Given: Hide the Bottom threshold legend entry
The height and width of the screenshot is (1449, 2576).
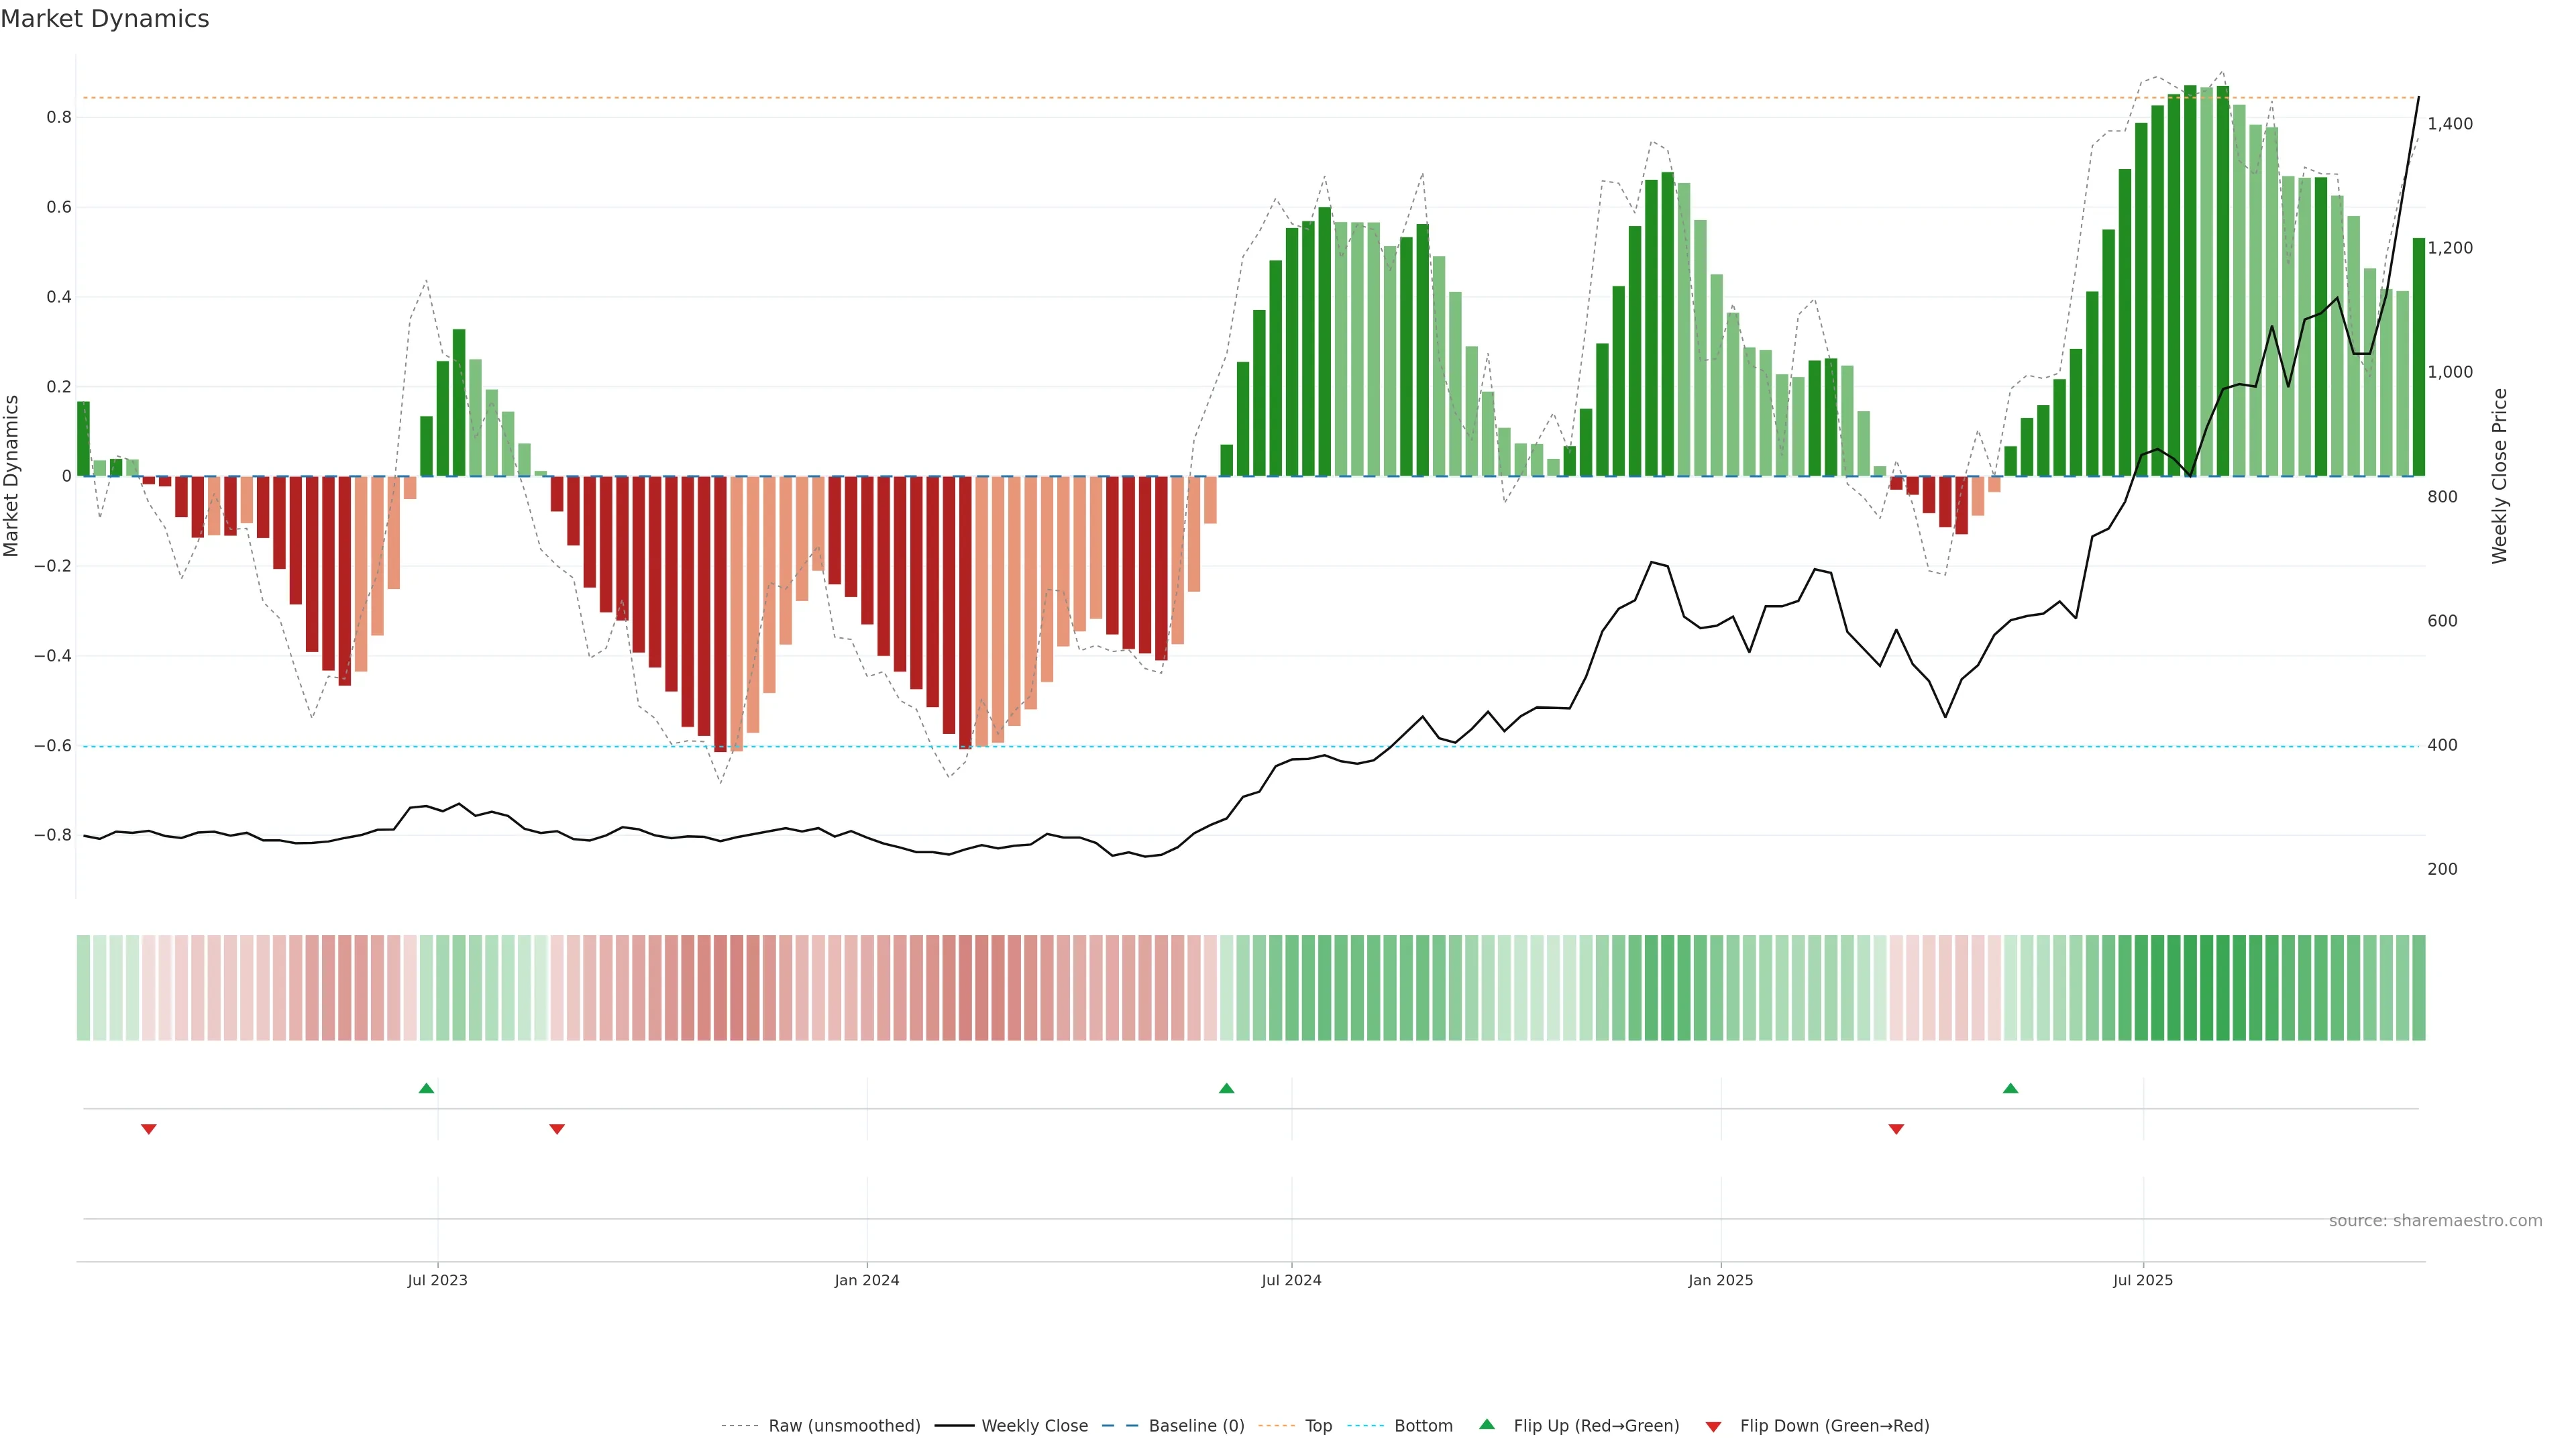Looking at the screenshot, I should click(x=1422, y=1425).
